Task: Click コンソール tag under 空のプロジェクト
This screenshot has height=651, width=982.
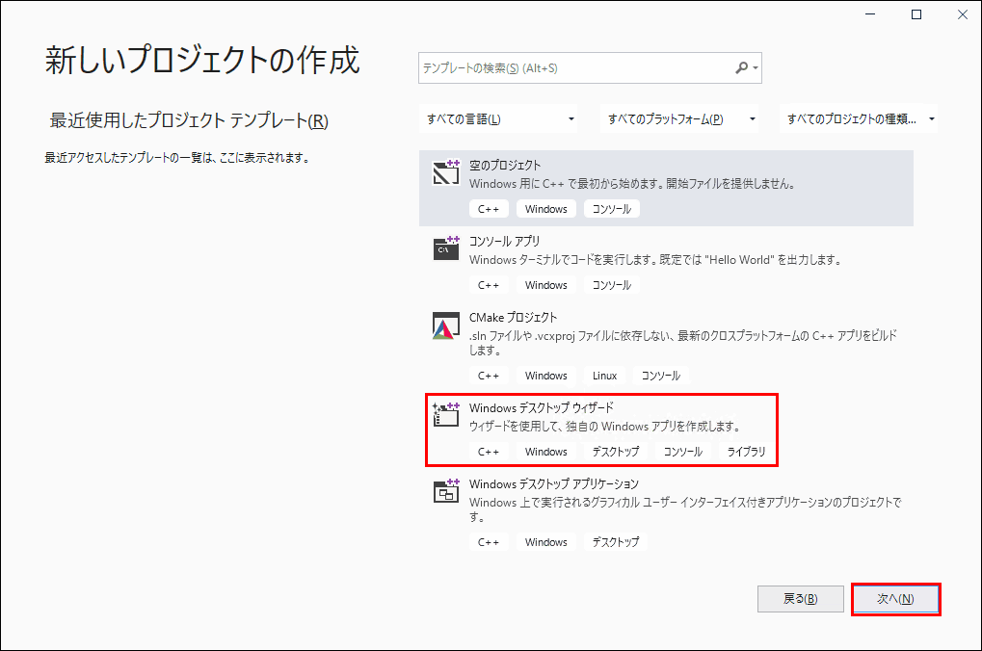Action: [x=612, y=209]
